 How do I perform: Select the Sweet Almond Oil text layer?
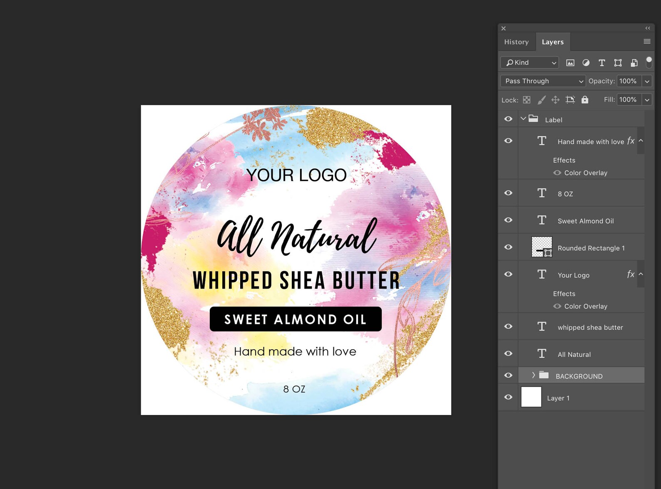(581, 220)
